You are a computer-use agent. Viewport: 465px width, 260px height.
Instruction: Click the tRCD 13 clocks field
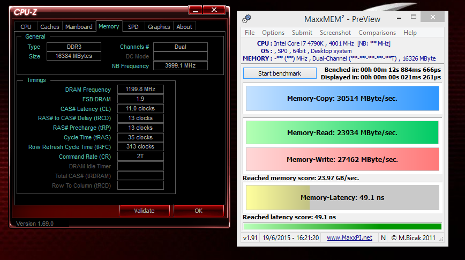point(140,118)
